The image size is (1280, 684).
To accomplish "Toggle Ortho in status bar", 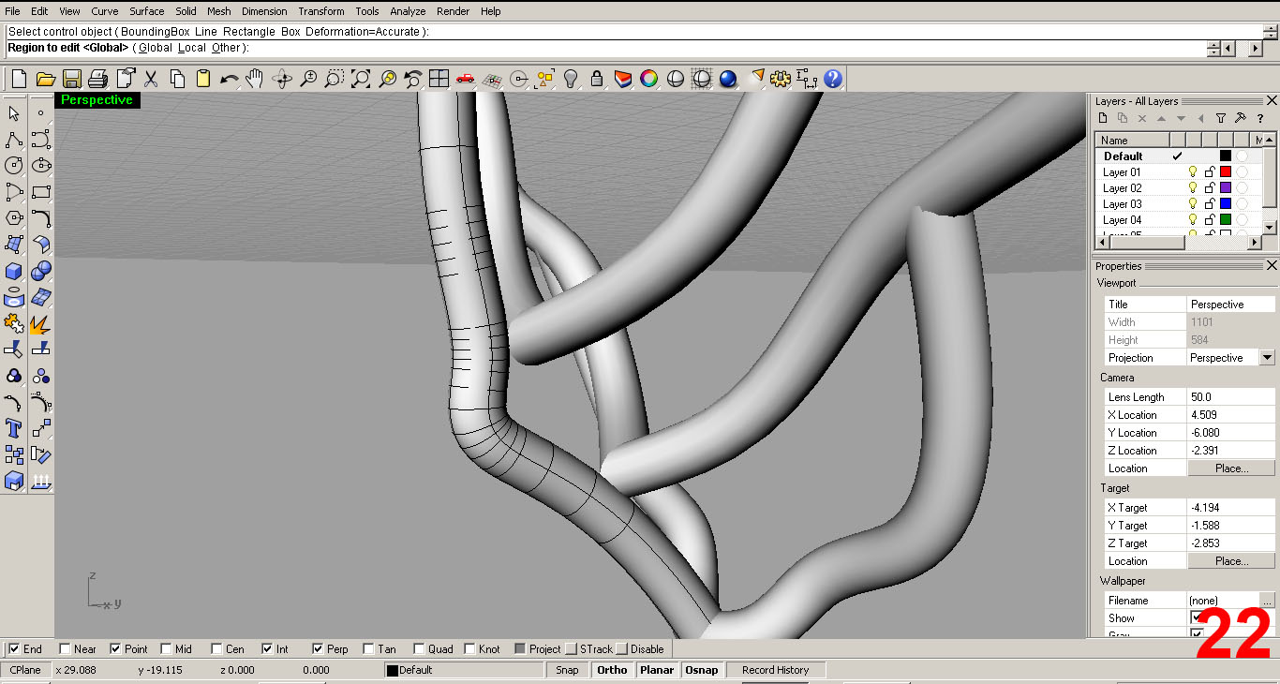I will 612,670.
